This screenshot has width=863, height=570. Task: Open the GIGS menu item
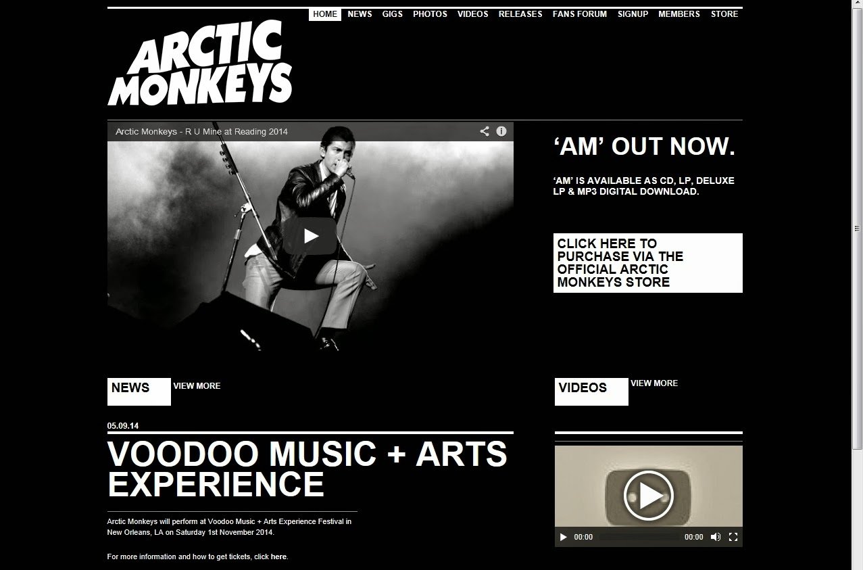click(x=393, y=14)
